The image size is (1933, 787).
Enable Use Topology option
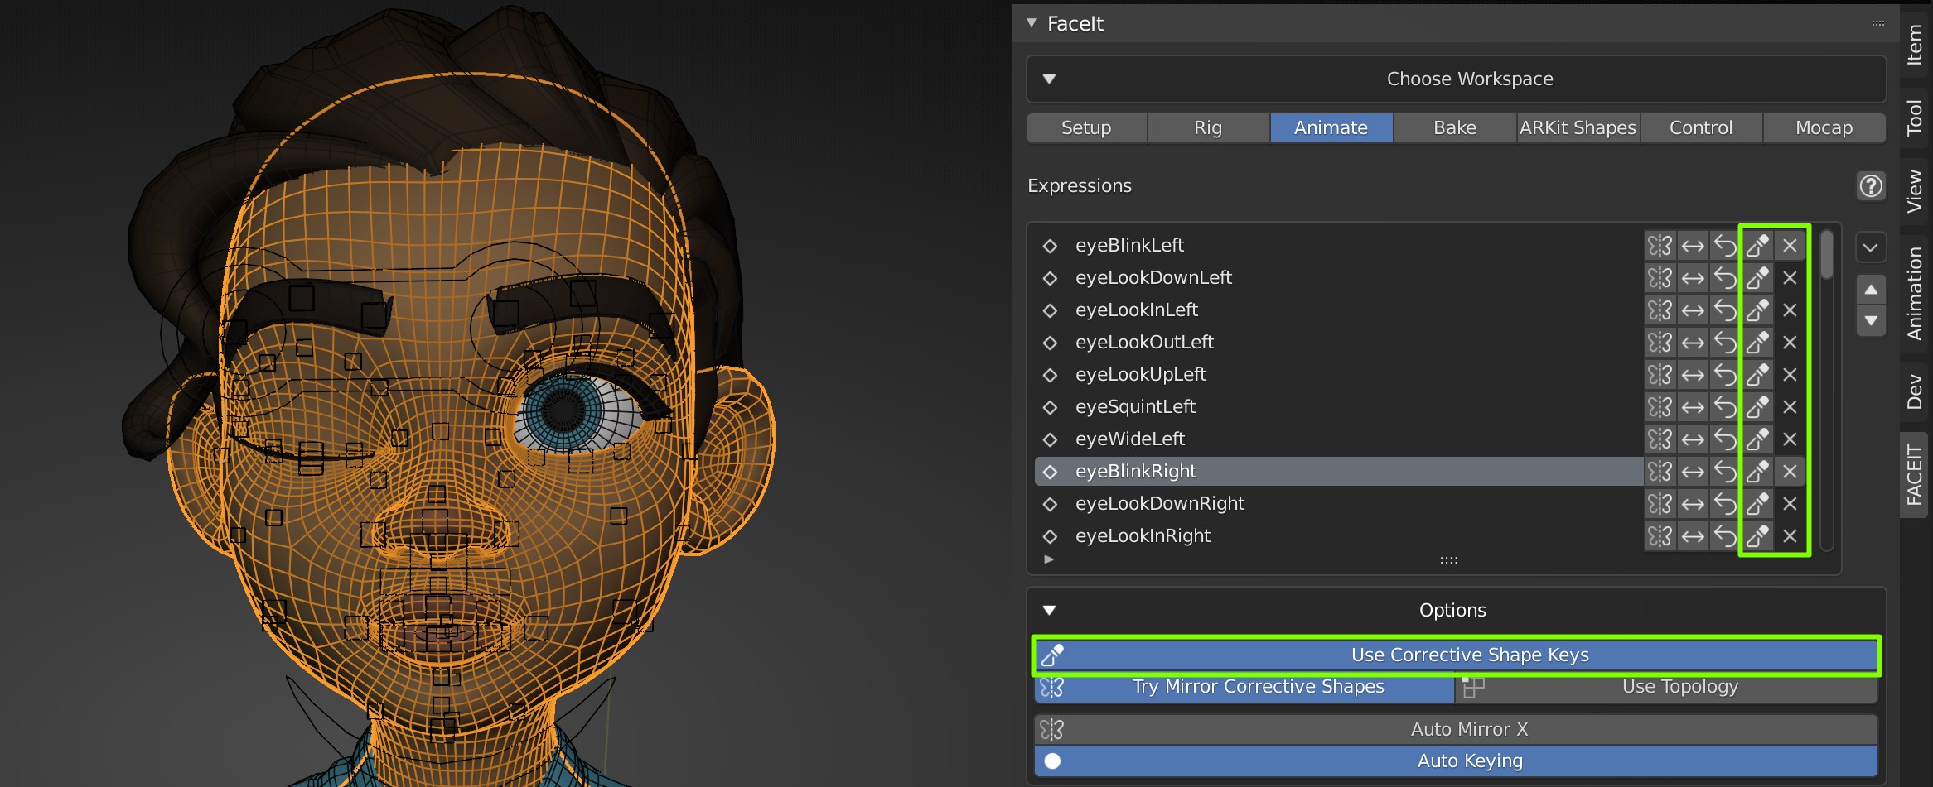coord(1667,687)
